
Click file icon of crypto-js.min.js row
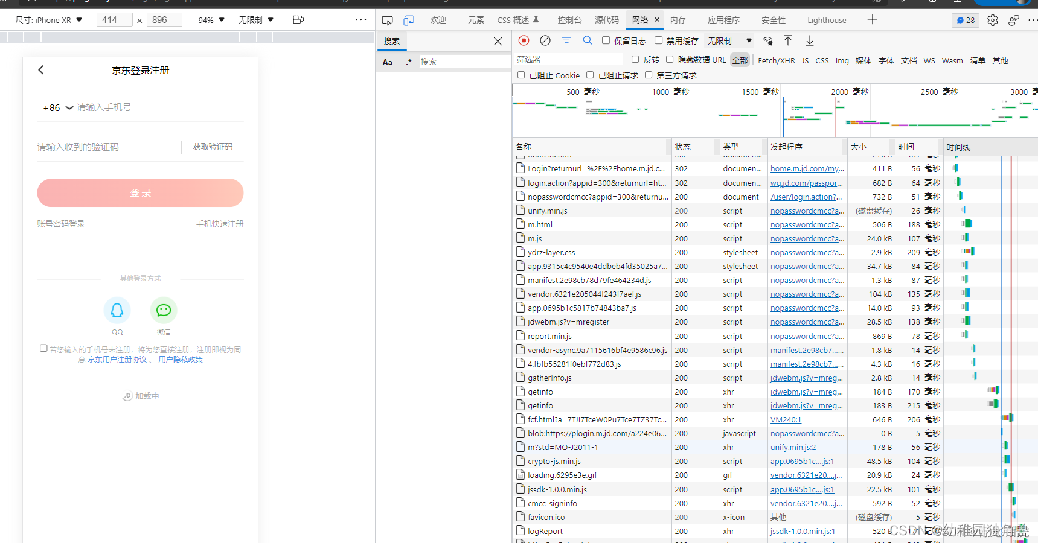coord(521,461)
